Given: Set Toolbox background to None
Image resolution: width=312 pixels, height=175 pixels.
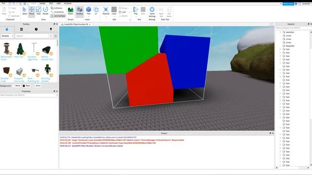Looking at the screenshot, I should (x=37, y=86).
